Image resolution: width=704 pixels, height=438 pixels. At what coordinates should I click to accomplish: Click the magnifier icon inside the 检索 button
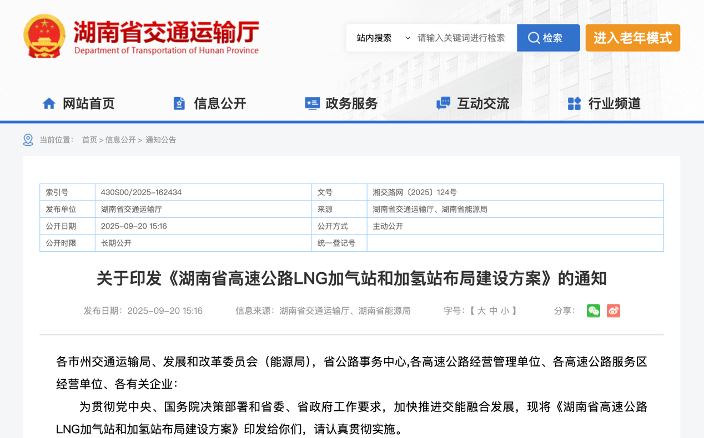tap(534, 38)
